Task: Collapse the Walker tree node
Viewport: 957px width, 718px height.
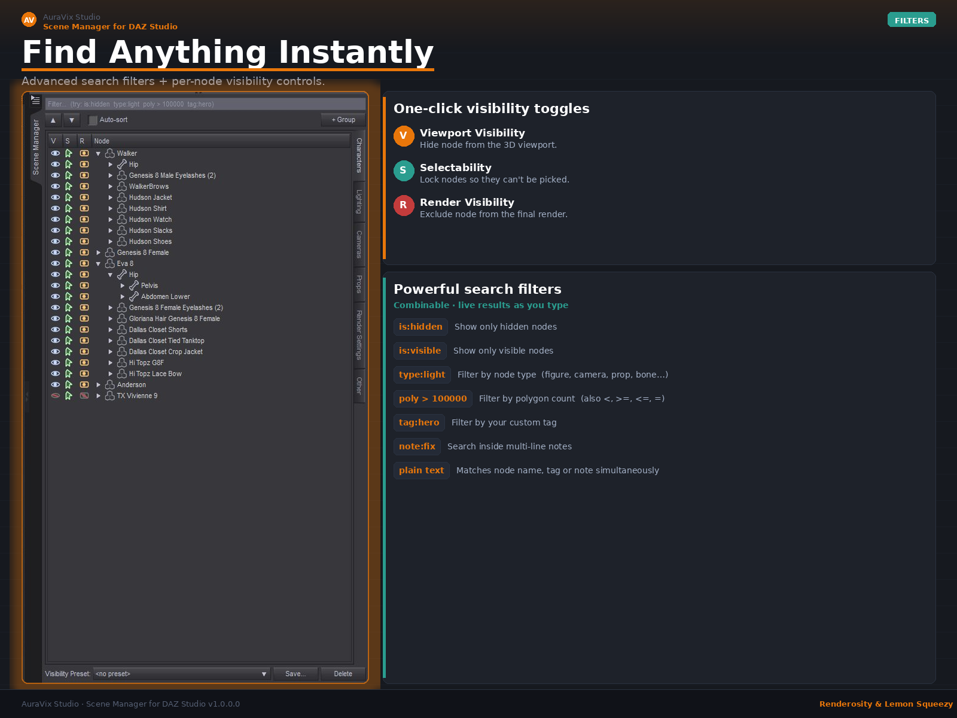Action: tap(99, 154)
